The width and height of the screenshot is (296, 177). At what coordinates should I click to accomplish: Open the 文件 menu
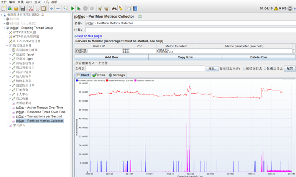[4, 2]
